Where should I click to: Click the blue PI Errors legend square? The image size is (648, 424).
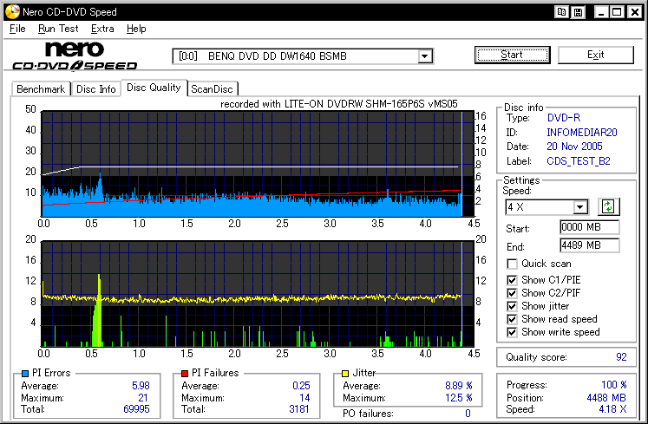point(23,373)
